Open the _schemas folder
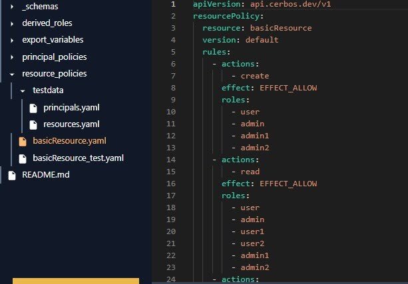The height and width of the screenshot is (284, 408). point(40,7)
